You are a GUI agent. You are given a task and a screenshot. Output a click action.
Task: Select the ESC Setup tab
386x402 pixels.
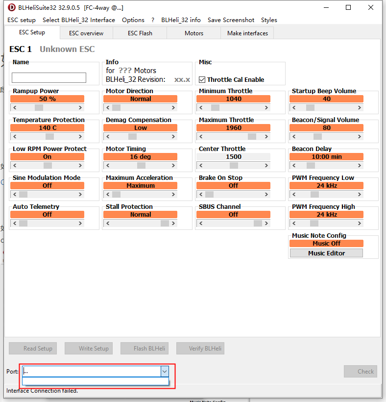(32, 32)
